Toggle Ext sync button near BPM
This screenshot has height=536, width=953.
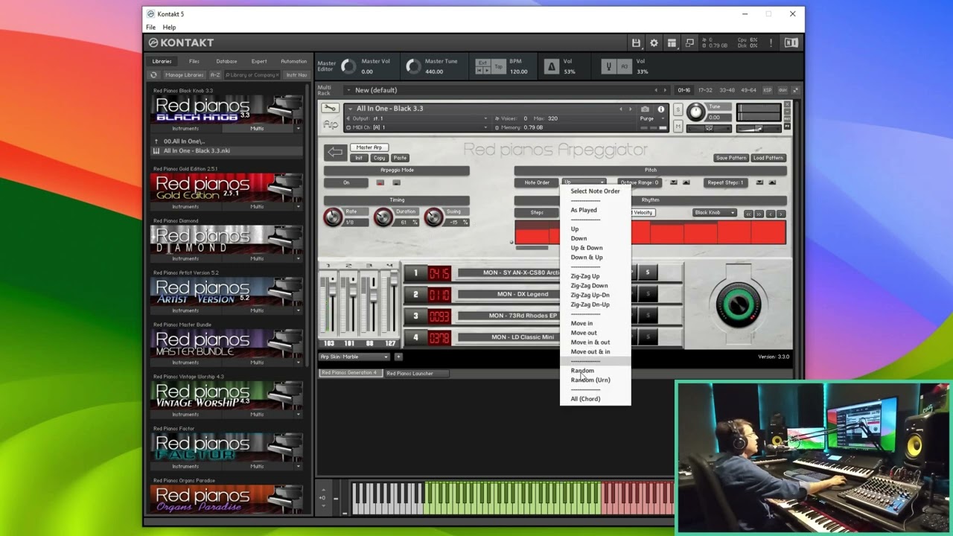pos(483,63)
